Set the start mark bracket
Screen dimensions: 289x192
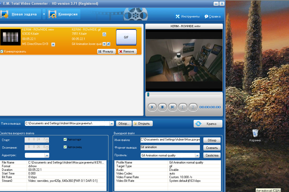[x=183, y=107]
